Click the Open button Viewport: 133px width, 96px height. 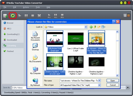coord(113,81)
